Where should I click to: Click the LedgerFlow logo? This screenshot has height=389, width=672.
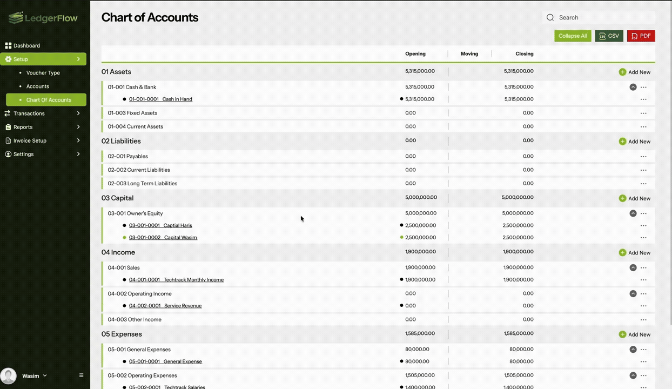pos(43,18)
